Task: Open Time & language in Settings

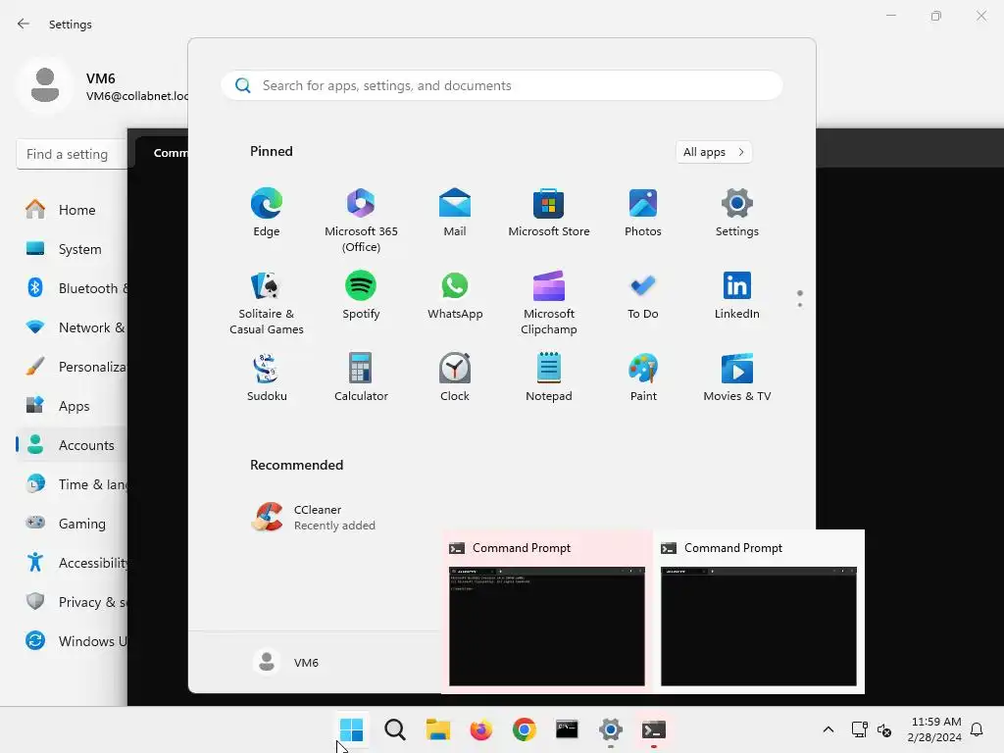Action: [72, 484]
